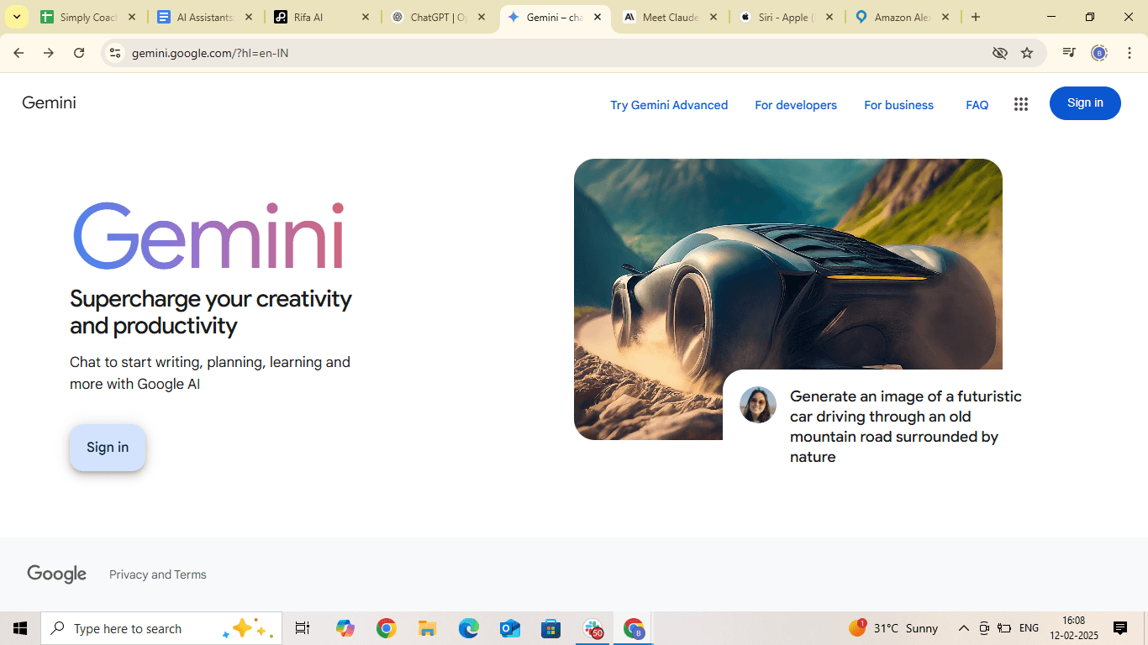The width and height of the screenshot is (1148, 645).
Task: Open the notification center icon
Action: click(x=1120, y=628)
